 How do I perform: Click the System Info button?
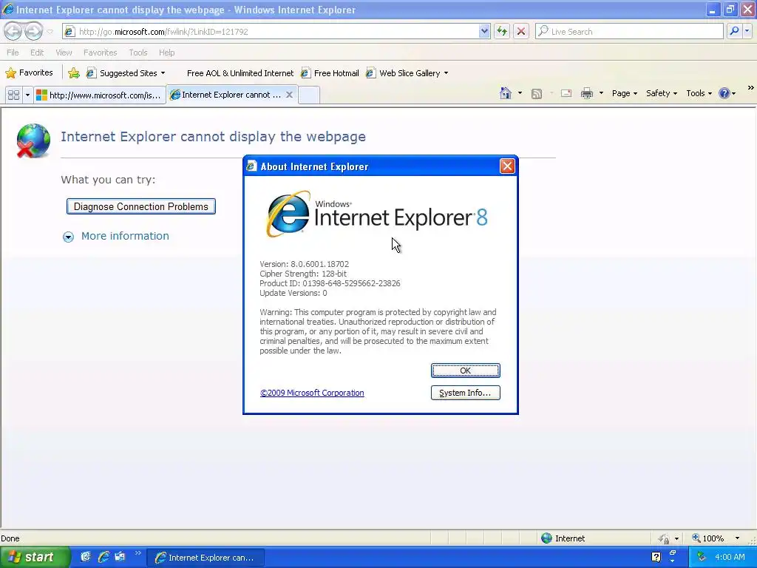click(466, 393)
